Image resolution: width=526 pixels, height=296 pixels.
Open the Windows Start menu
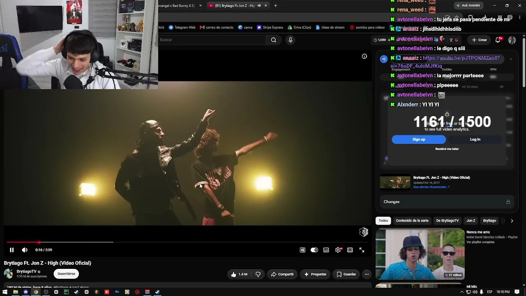pyautogui.click(x=5, y=292)
